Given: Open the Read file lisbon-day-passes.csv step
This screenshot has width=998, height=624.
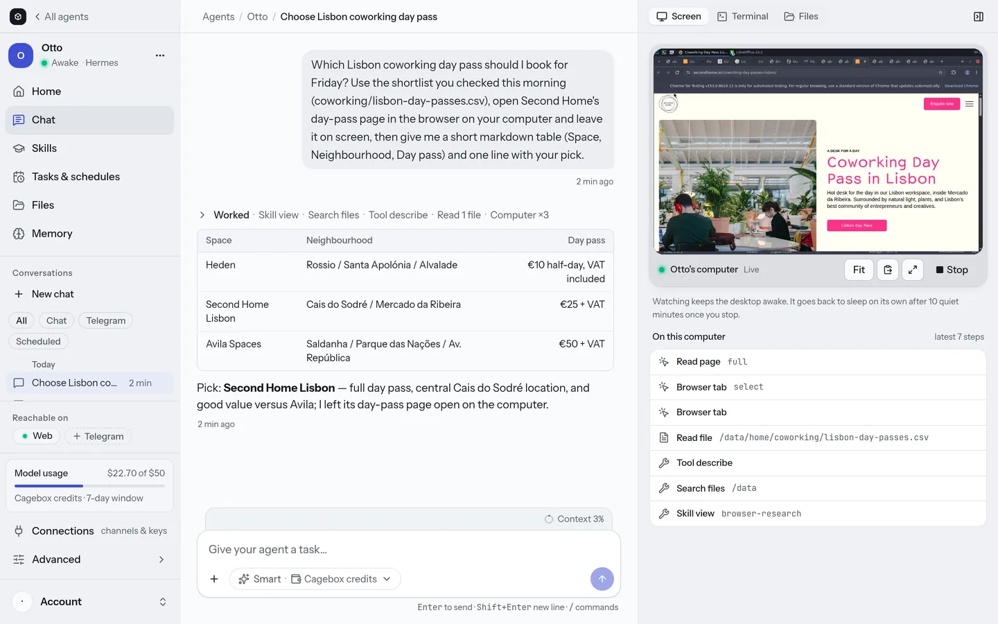Looking at the screenshot, I should 818,437.
